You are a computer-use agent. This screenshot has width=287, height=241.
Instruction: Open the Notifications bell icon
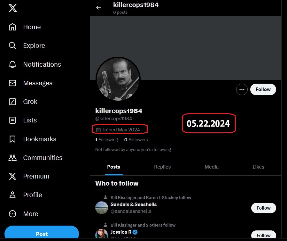click(12, 64)
